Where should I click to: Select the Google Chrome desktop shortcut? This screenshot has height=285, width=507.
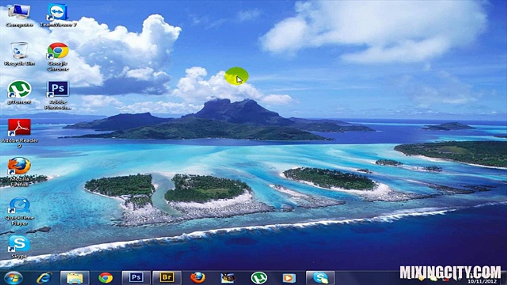[58, 57]
